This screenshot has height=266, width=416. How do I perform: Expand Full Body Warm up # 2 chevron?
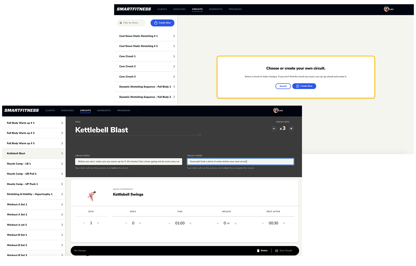pyautogui.click(x=62, y=133)
